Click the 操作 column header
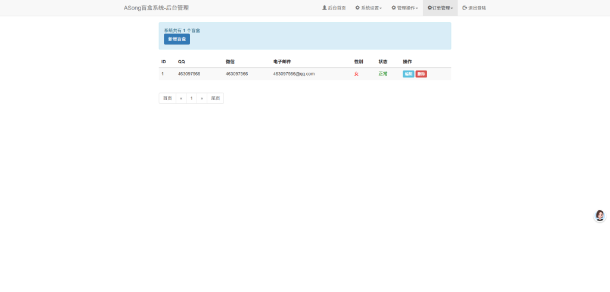This screenshot has width=610, height=292. tap(407, 62)
